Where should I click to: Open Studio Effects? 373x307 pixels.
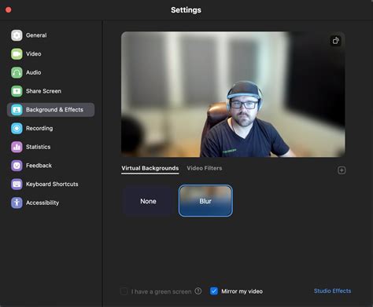pos(332,291)
